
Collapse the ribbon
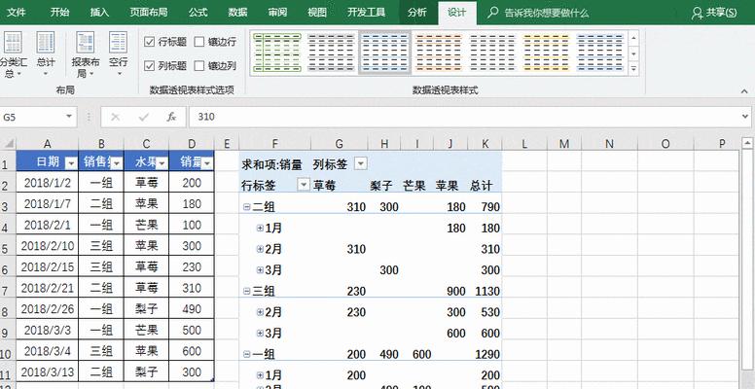pos(744,90)
